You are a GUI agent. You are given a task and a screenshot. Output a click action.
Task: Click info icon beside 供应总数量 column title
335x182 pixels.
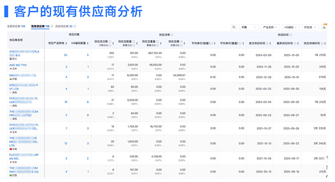coord(134,42)
